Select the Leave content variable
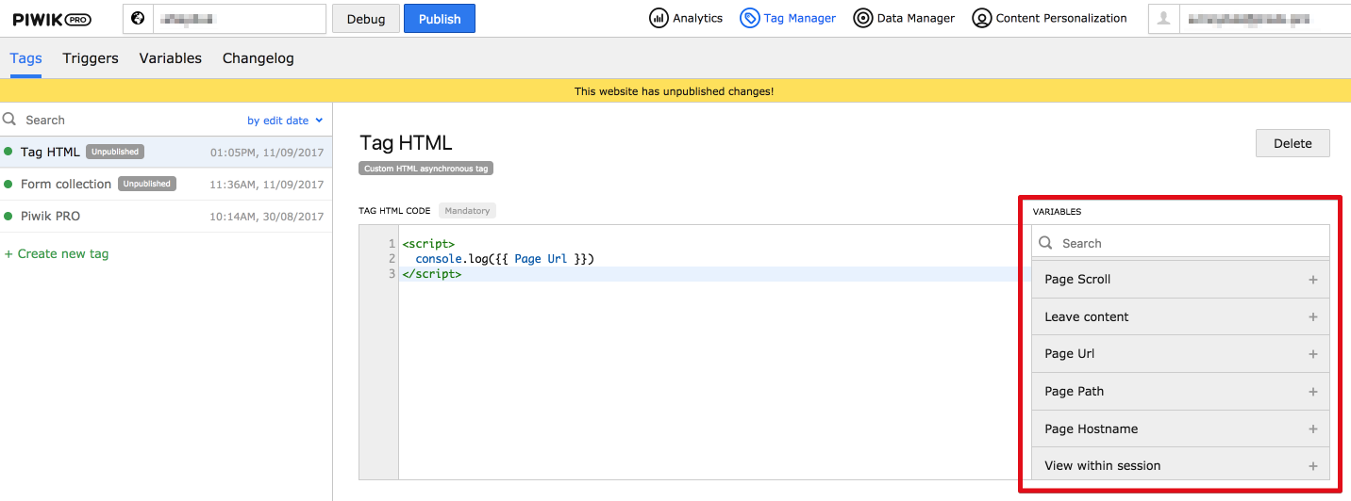Viewport: 1351px width, 501px height. click(1180, 316)
